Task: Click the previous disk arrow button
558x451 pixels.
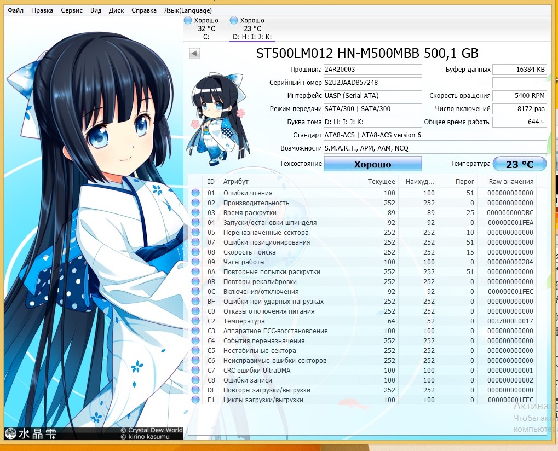Action: [194, 53]
